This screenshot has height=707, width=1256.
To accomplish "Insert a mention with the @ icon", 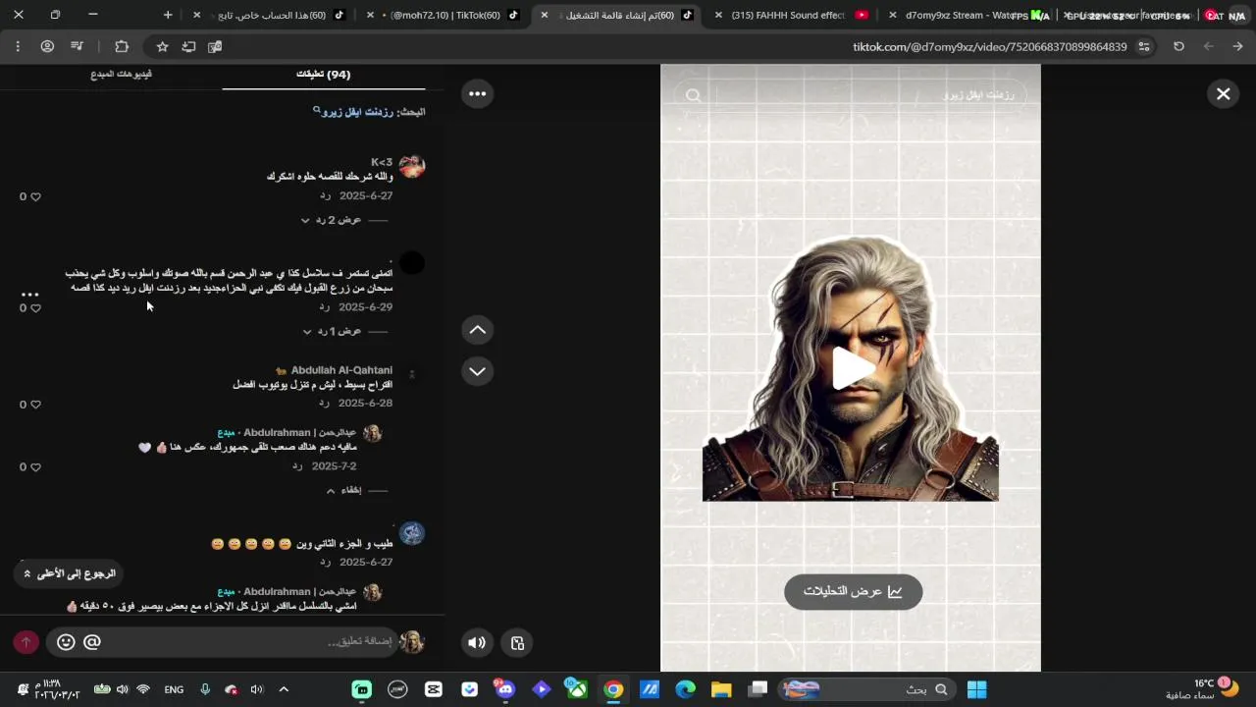I will [x=92, y=642].
